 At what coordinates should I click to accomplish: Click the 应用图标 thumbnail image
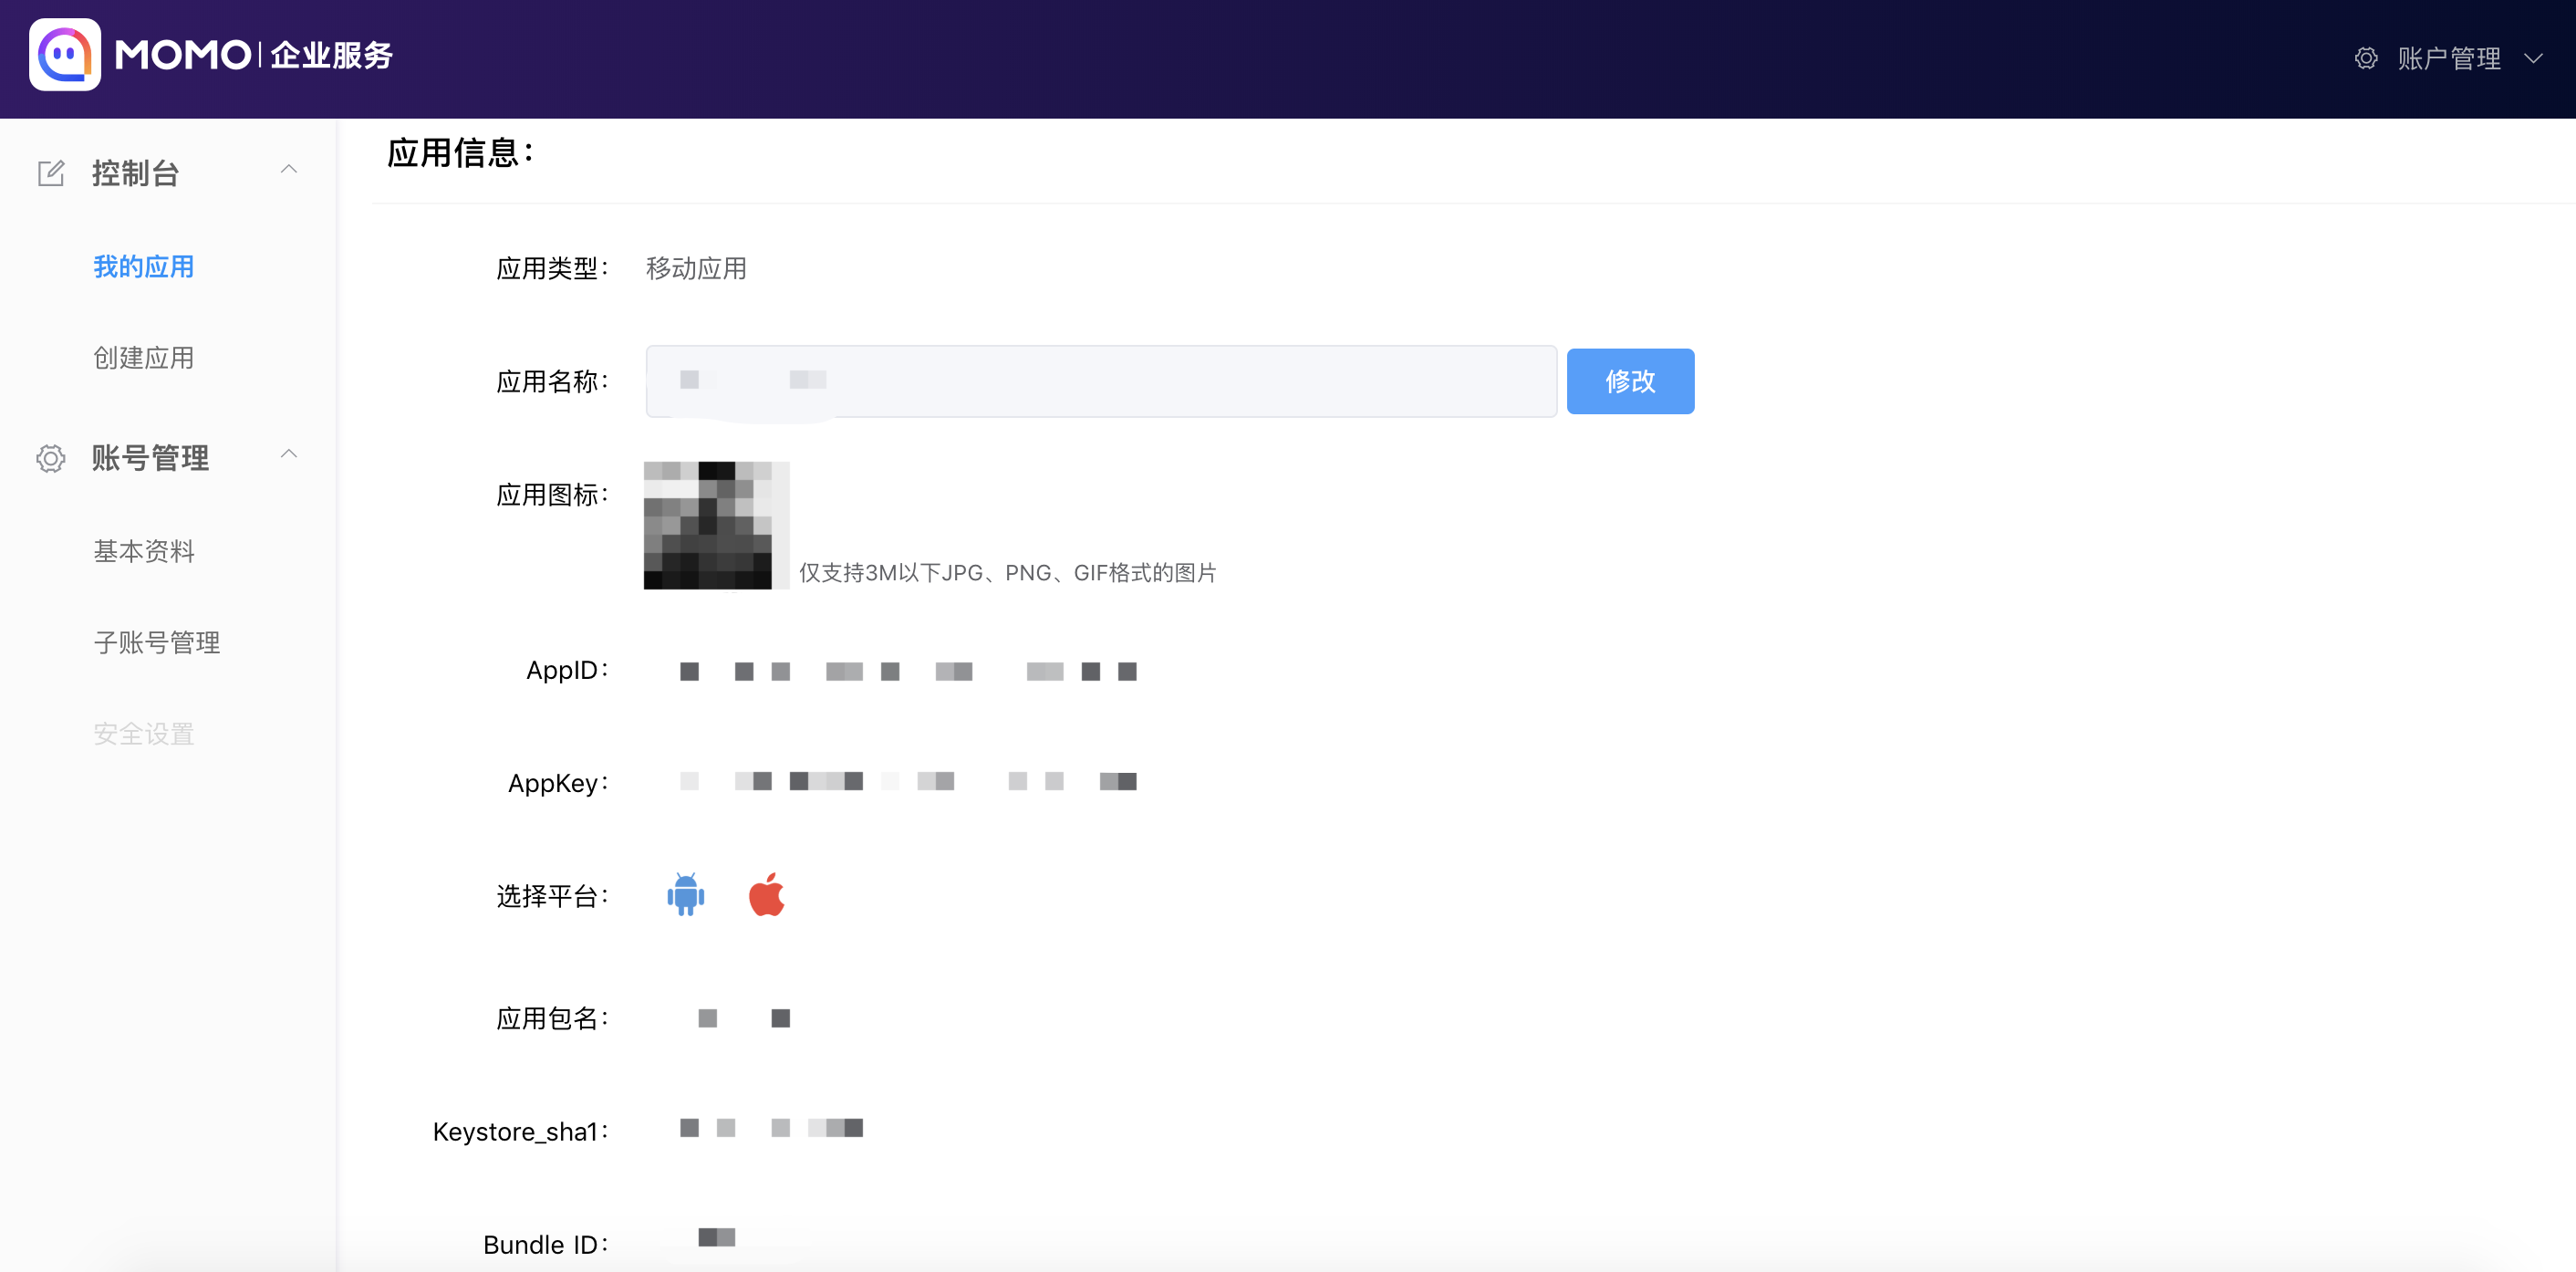pos(716,525)
